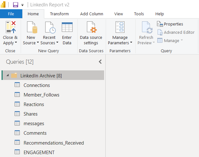Select the Connections query

[x=37, y=85]
